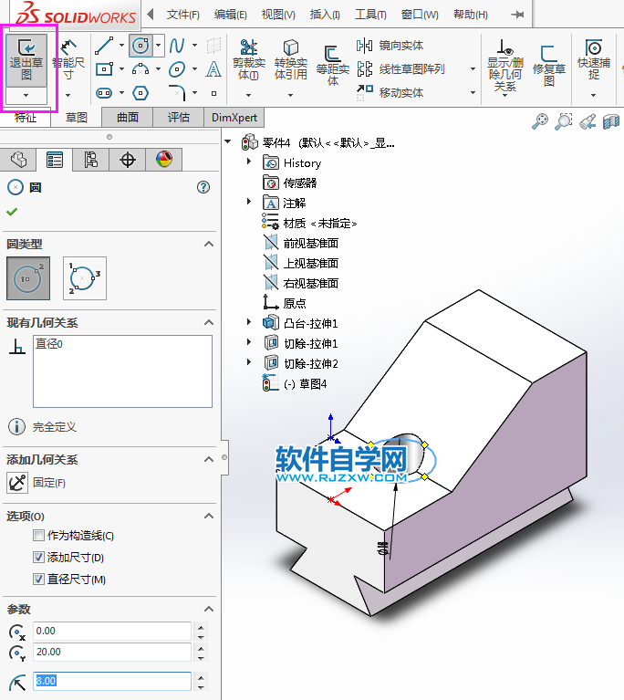624x700 pixels.
Task: Collapse the 参数 section
Action: click(208, 609)
